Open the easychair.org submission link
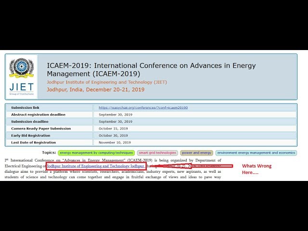 coord(143,108)
